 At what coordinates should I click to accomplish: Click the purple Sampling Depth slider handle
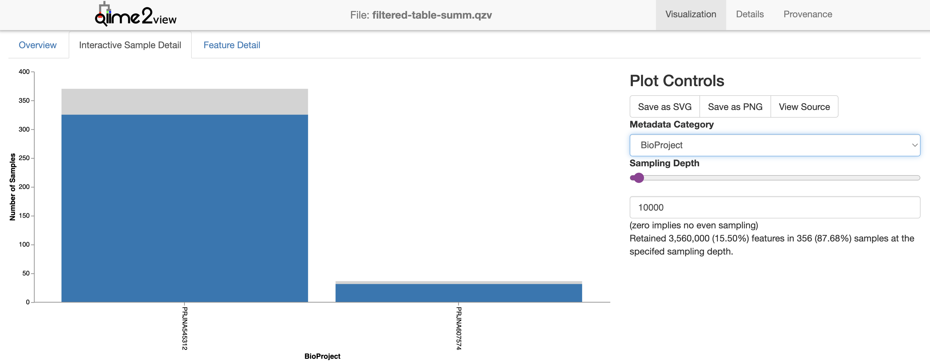[639, 178]
